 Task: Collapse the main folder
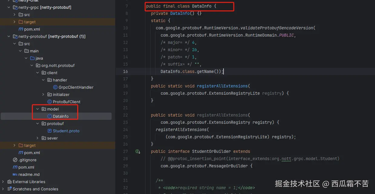coord(20,51)
